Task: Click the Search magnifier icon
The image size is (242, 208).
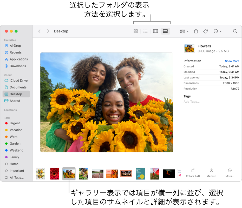Action: click(x=235, y=31)
